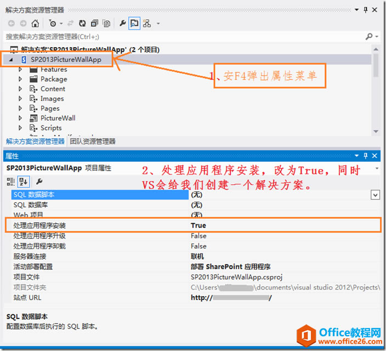Screen dimensions: 386x351
Task: Open the 属性 panel window position dropdown
Action: 356,156
